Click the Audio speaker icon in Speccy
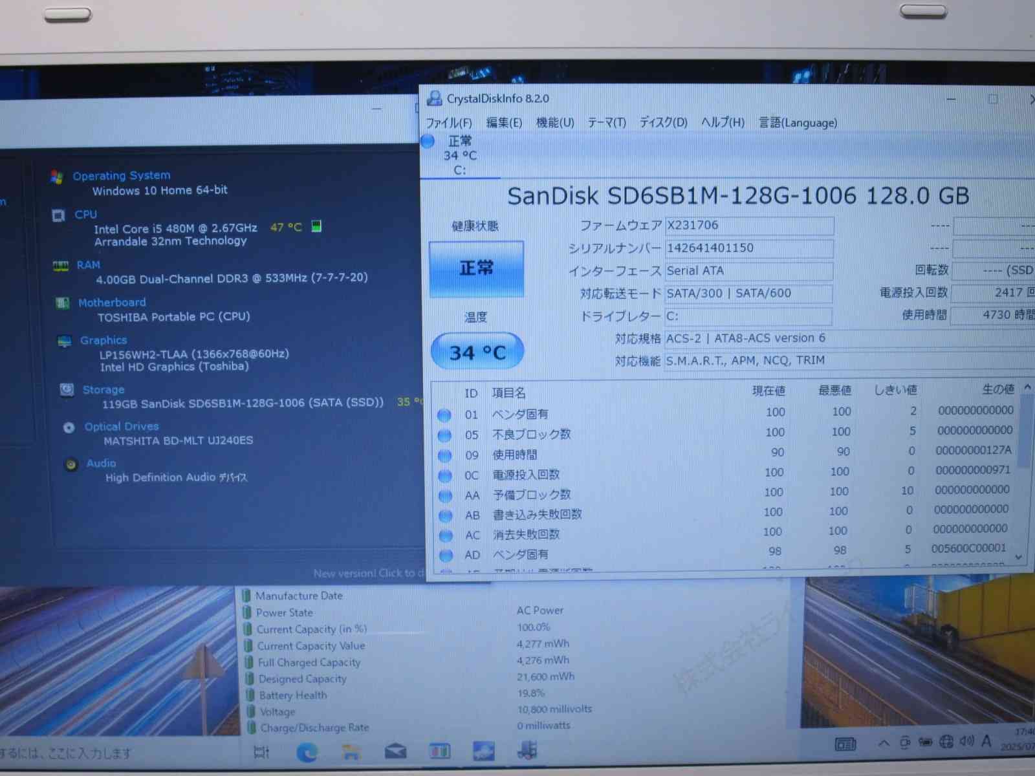This screenshot has height=776, width=1035. coord(71,465)
